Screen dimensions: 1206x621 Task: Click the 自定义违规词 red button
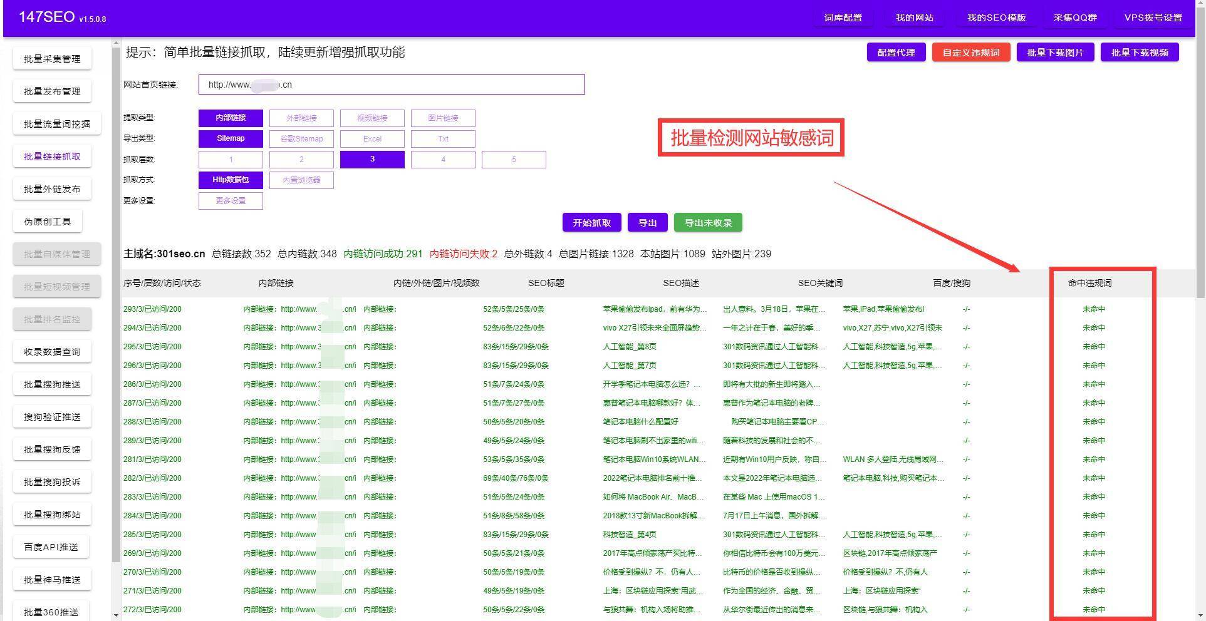tap(970, 52)
